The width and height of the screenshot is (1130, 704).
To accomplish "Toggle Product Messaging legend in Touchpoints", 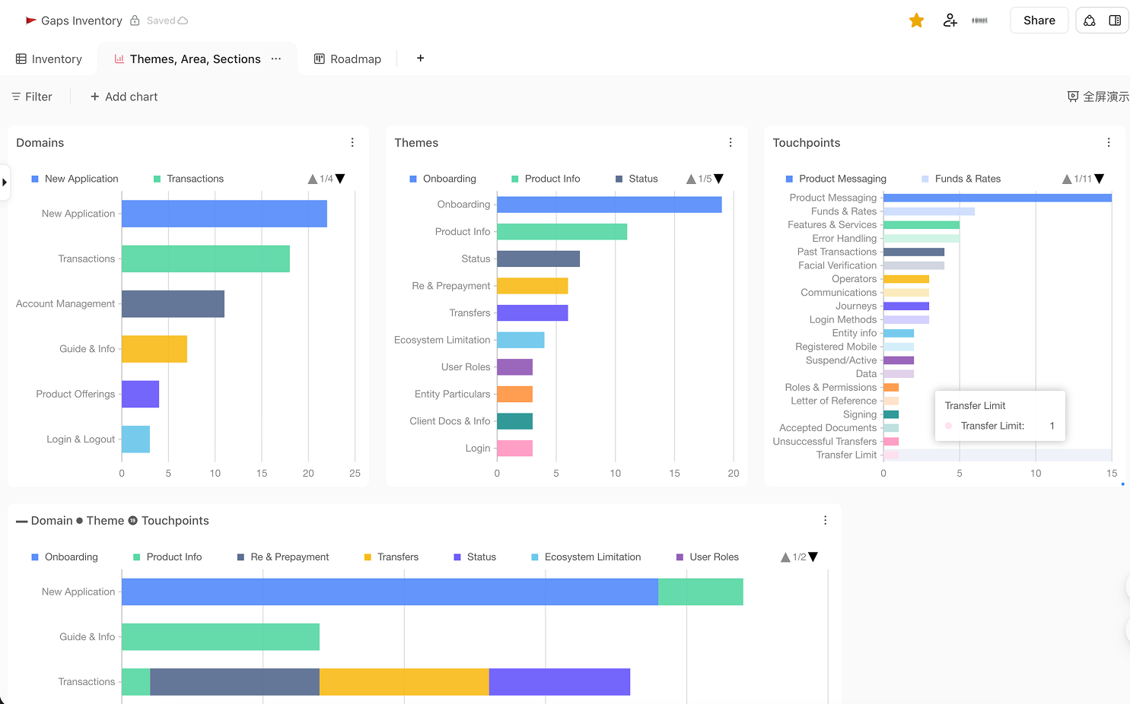I will pos(836,179).
